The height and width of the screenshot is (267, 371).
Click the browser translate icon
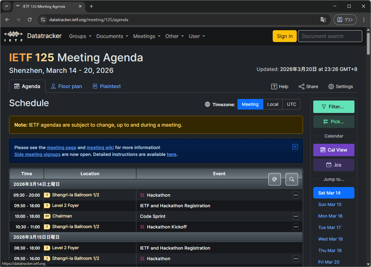[323, 20]
